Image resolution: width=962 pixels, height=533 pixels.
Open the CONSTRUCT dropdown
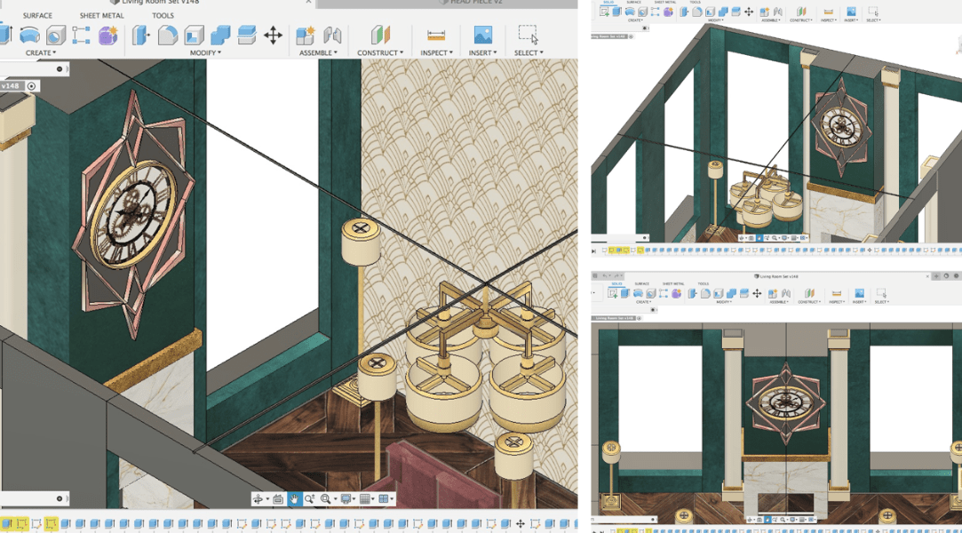click(380, 53)
